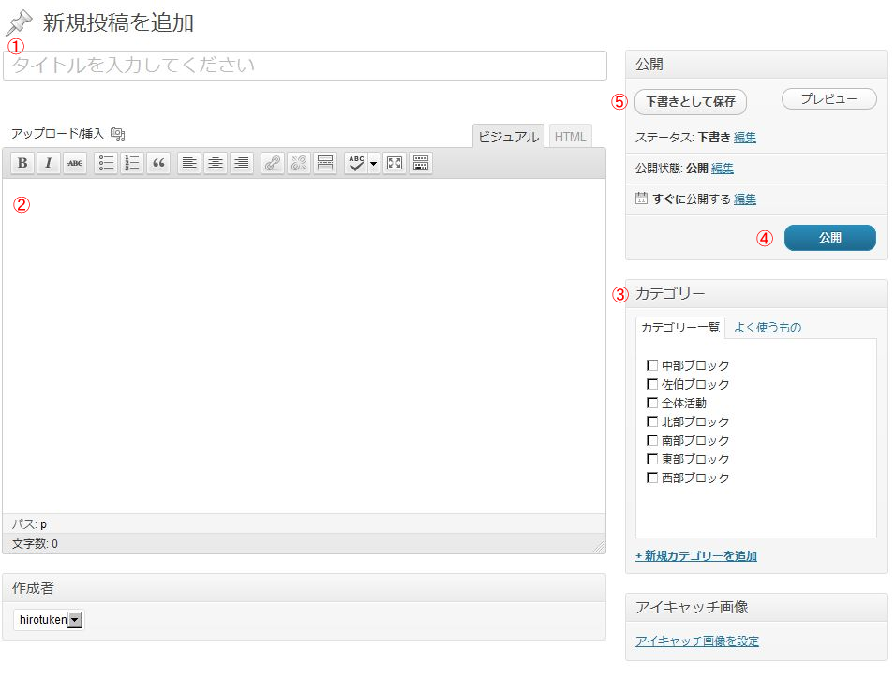Open the よく使うもの category tab

click(768, 327)
